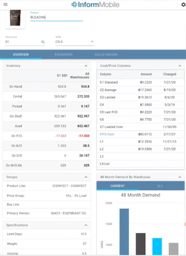Collapse the 48 Month Demand panel
The width and height of the screenshot is (186, 256).
tap(179, 177)
